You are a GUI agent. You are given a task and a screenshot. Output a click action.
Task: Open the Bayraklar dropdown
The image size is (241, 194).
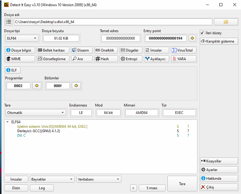[x=52, y=179]
